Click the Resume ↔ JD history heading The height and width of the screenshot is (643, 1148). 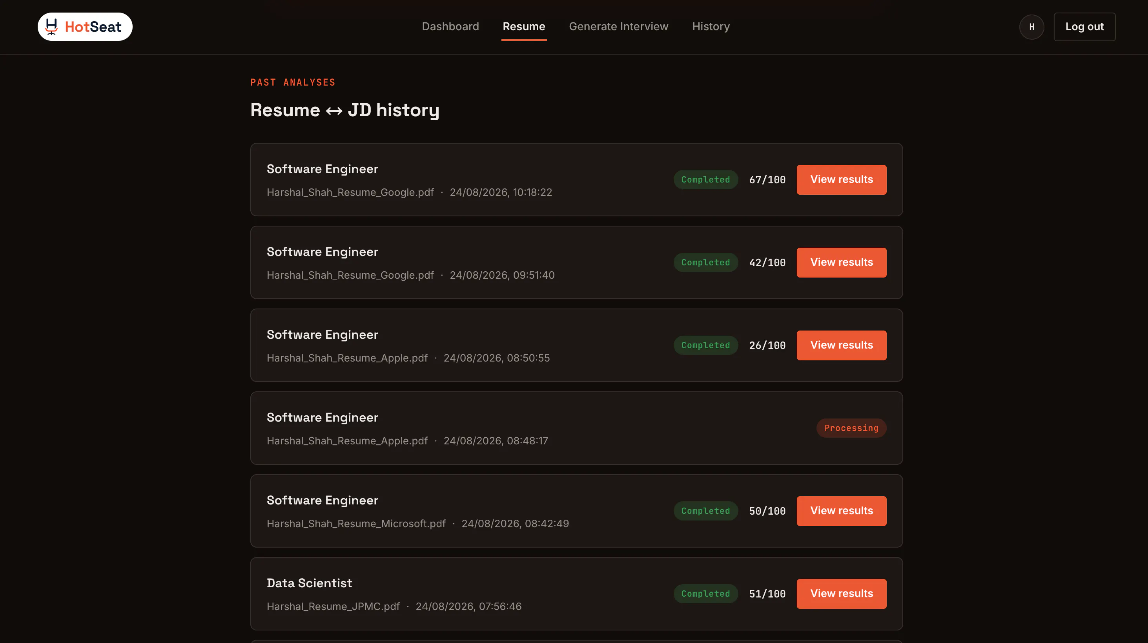coord(344,110)
